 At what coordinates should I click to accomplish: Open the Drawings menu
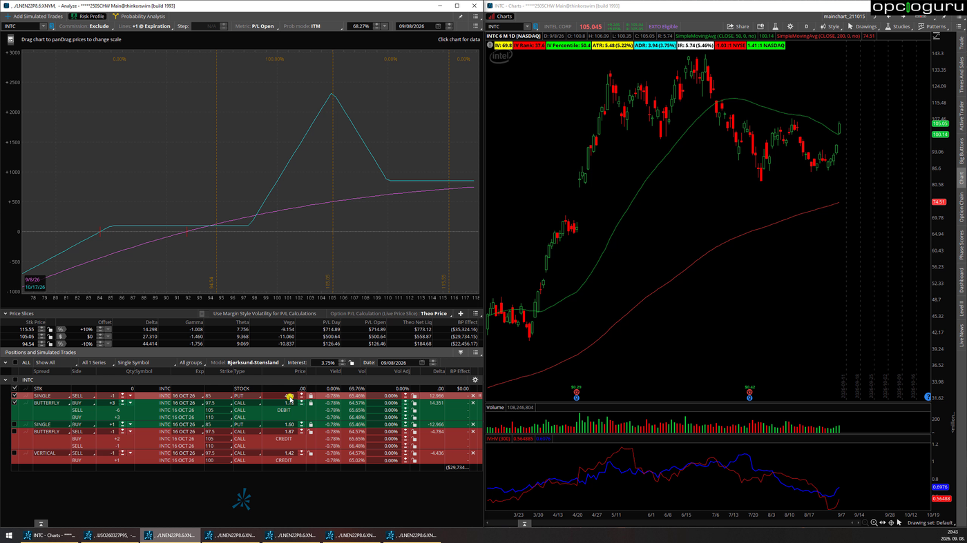[863, 26]
